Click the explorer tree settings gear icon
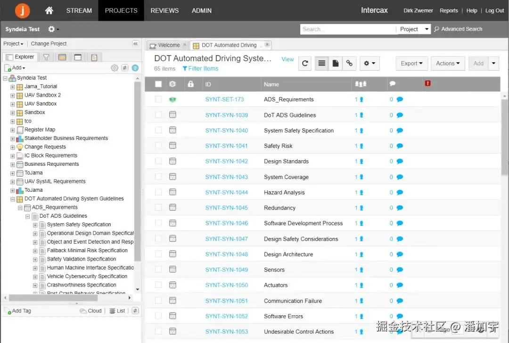This screenshot has width=509, height=343. [114, 68]
